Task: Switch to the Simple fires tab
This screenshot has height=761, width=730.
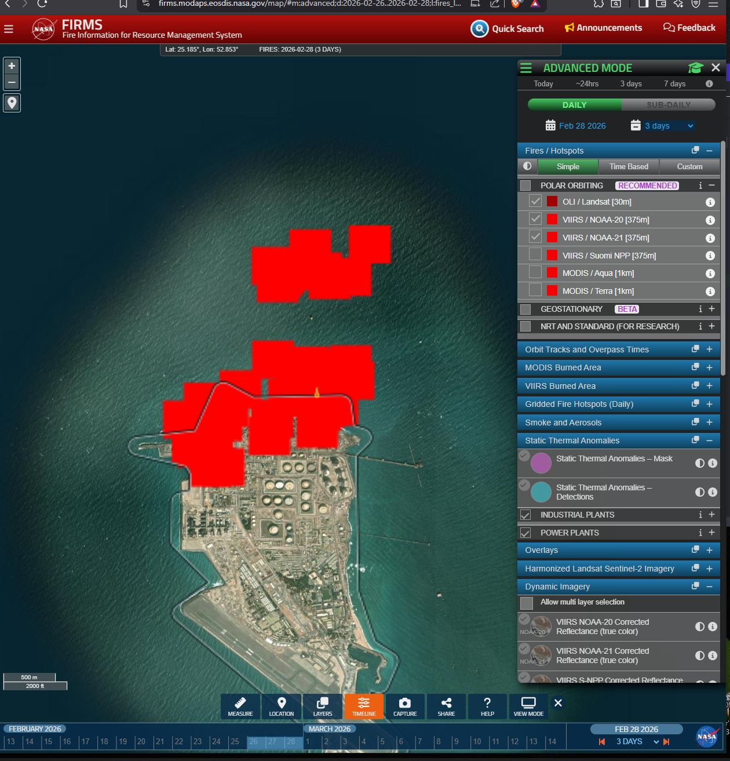Action: coord(568,167)
